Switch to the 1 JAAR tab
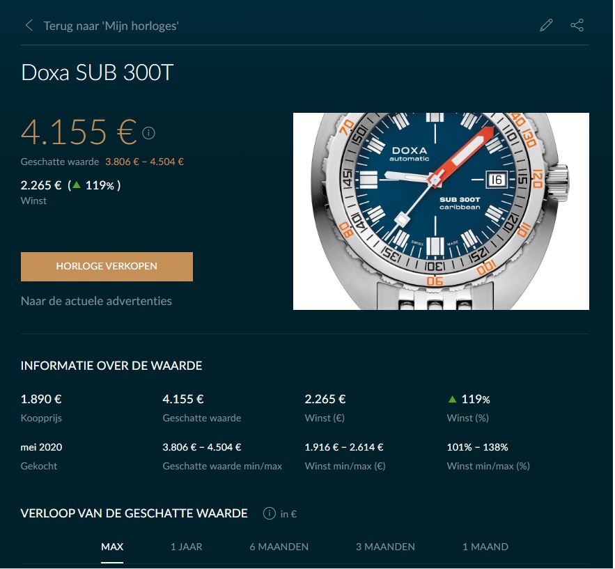Image resolution: width=615 pixels, height=569 pixels. click(x=186, y=547)
